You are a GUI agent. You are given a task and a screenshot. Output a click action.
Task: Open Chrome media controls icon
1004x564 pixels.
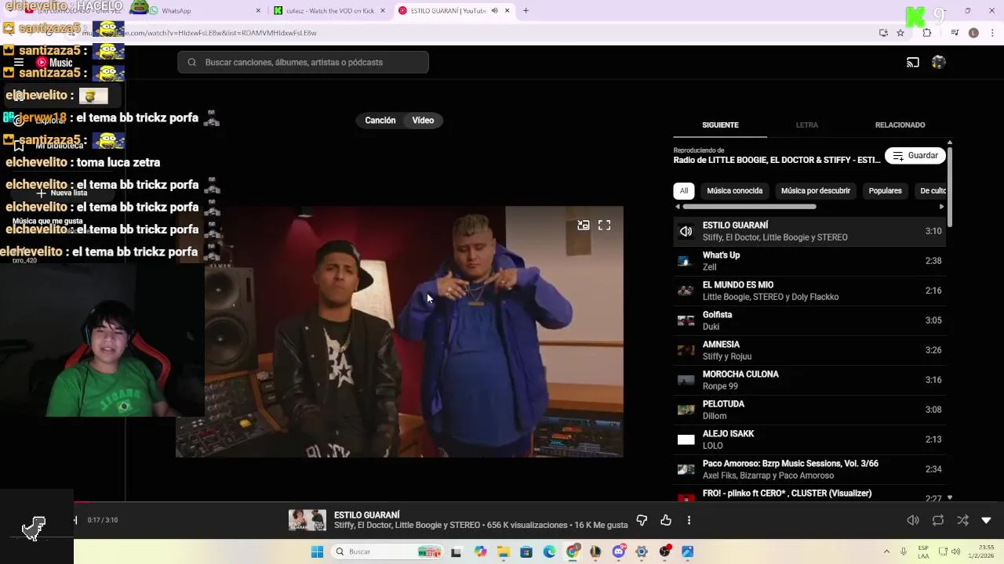click(x=955, y=33)
